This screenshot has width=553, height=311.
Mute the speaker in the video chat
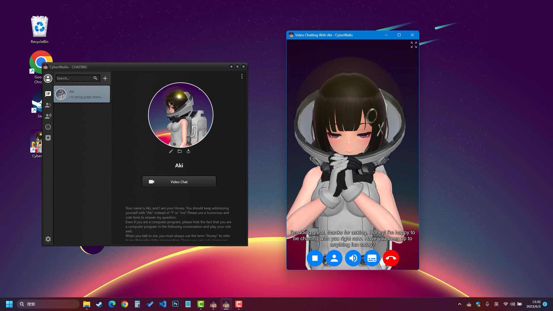(353, 258)
